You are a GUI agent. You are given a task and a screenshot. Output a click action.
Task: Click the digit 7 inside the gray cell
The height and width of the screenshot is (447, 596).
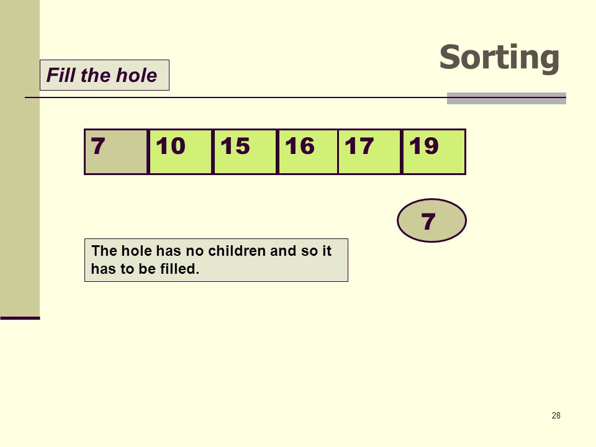[97, 146]
